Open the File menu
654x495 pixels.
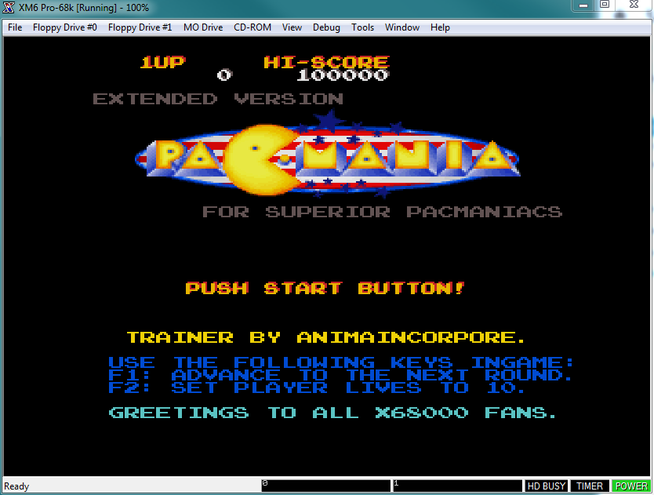(15, 27)
